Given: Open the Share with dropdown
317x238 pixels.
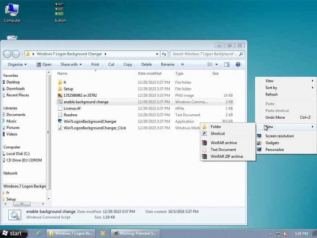Looking at the screenshot, I should (71, 64).
